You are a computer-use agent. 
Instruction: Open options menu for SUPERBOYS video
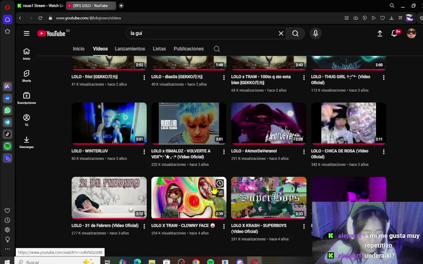[x=304, y=226]
